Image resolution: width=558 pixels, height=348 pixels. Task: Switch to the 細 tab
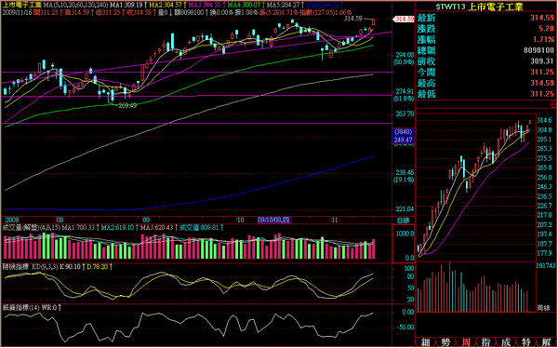pos(425,342)
